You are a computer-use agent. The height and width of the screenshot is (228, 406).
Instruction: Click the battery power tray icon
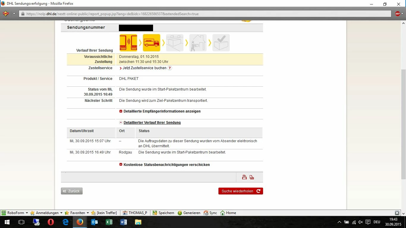point(347,222)
